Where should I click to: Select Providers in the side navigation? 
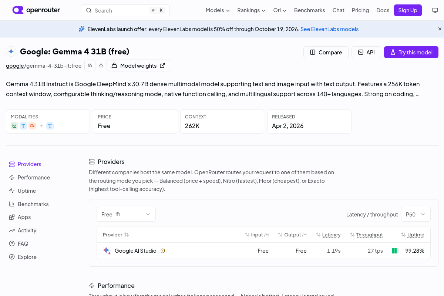click(x=25, y=164)
